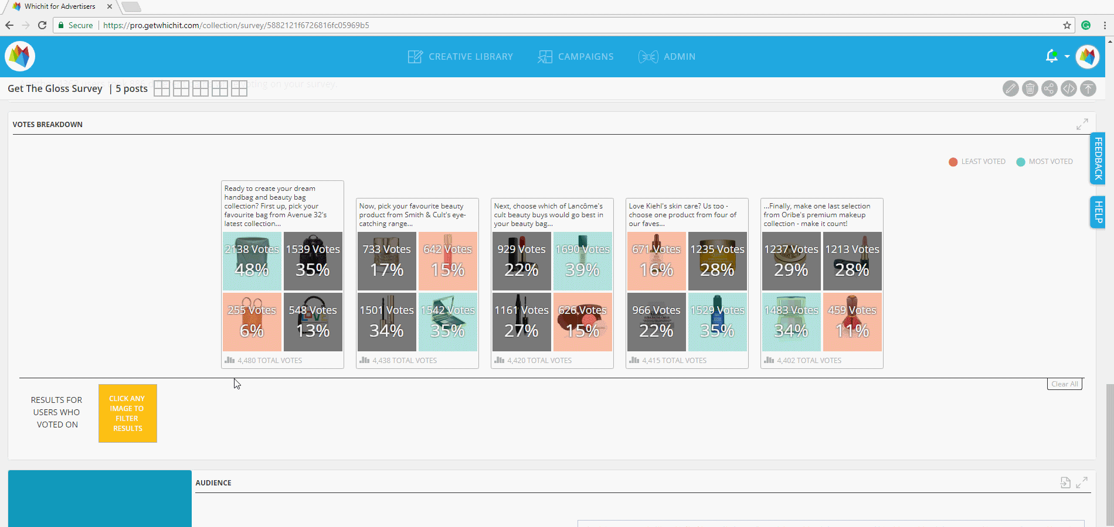The width and height of the screenshot is (1114, 527).
Task: Expand the Votes Breakdown panel
Action: (1082, 125)
